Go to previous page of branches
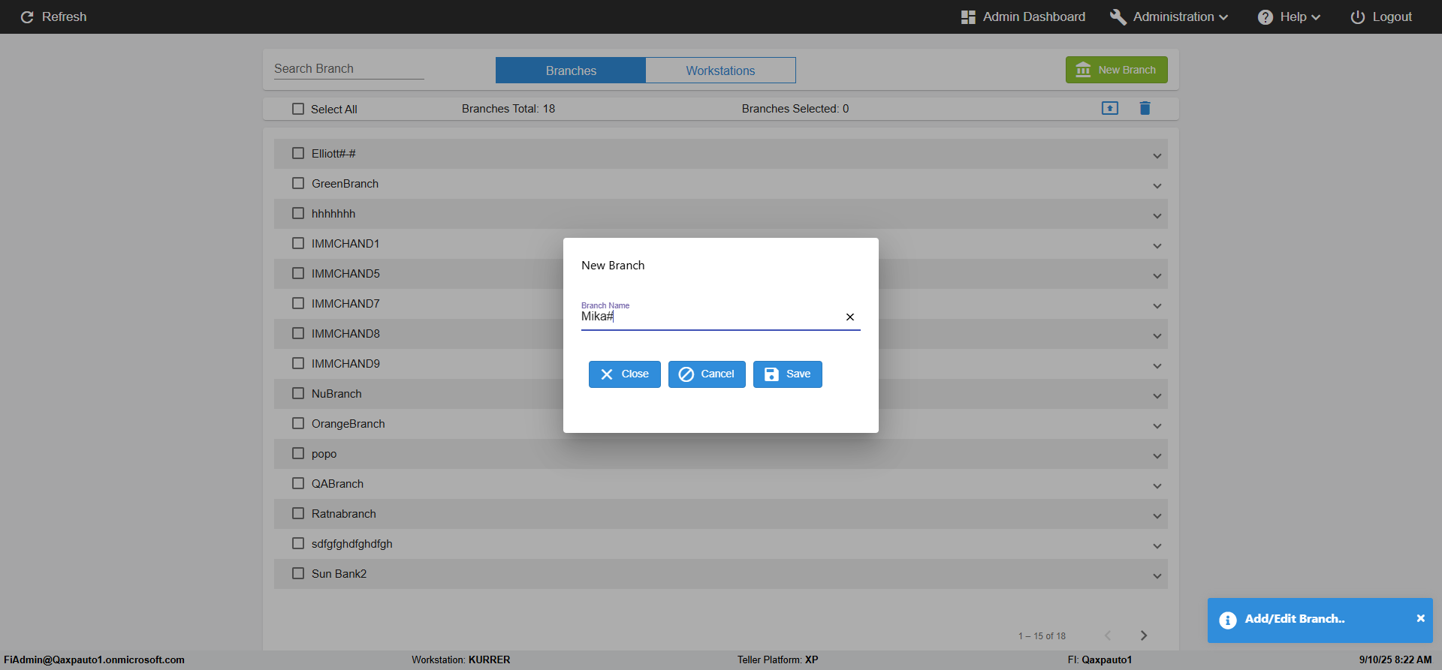 [x=1108, y=635]
